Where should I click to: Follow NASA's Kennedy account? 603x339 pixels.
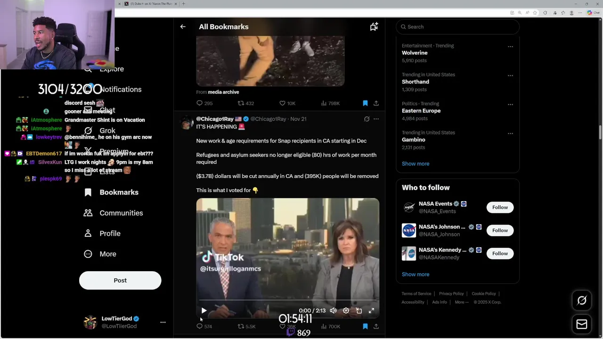pyautogui.click(x=500, y=253)
